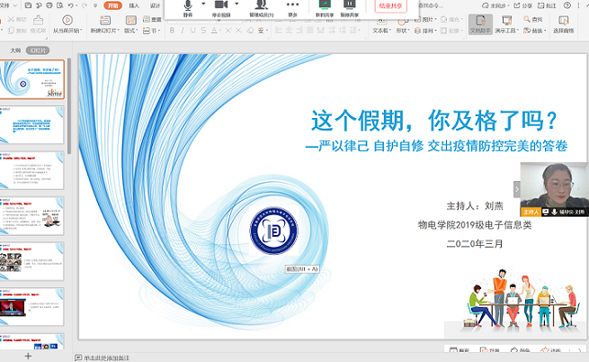Click the format painter brush icon

point(38,20)
